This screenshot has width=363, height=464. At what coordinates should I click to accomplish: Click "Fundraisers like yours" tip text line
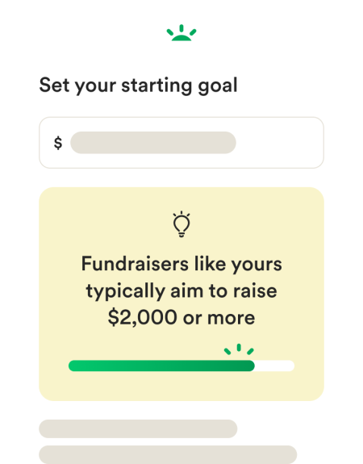pyautogui.click(x=181, y=264)
